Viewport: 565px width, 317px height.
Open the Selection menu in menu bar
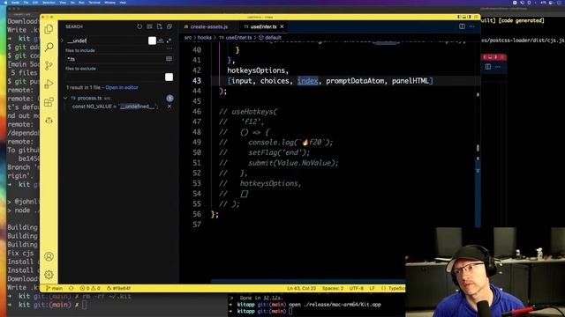coord(49,3)
